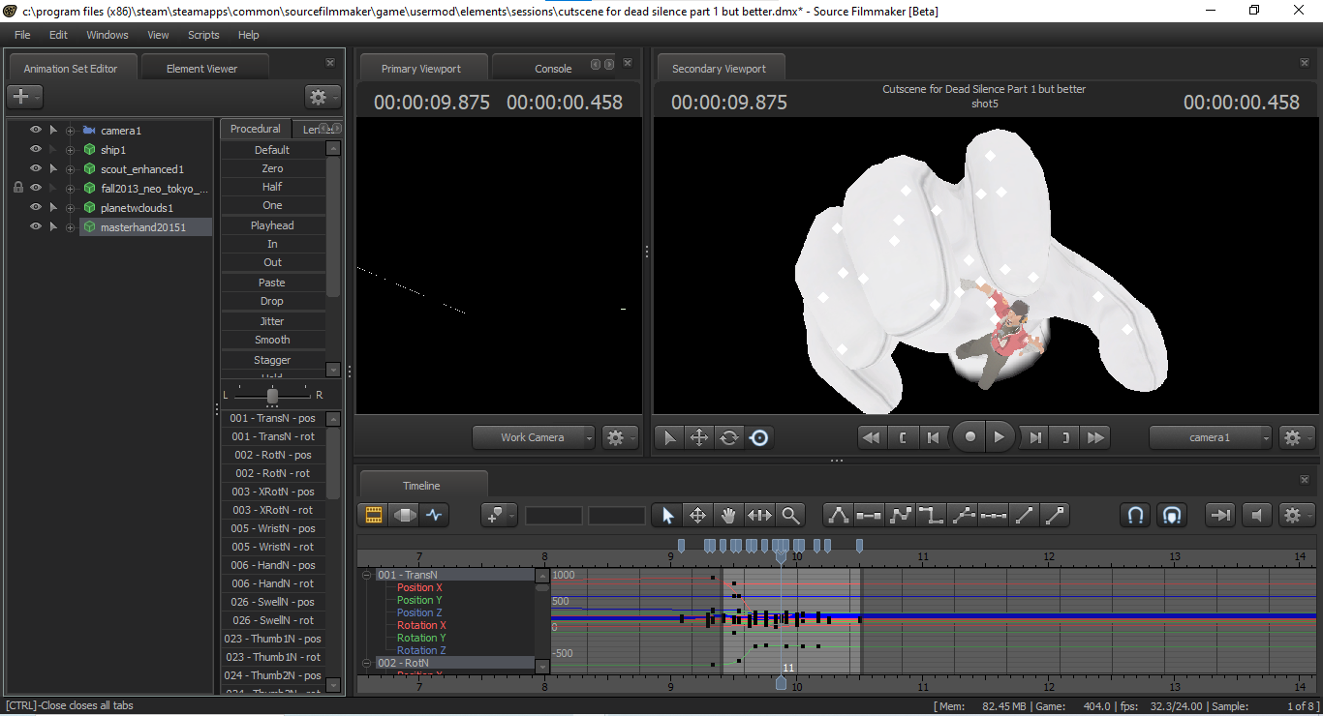Screen dimensions: 1323x716
Task: Open the Scripts menu
Action: tap(203, 35)
